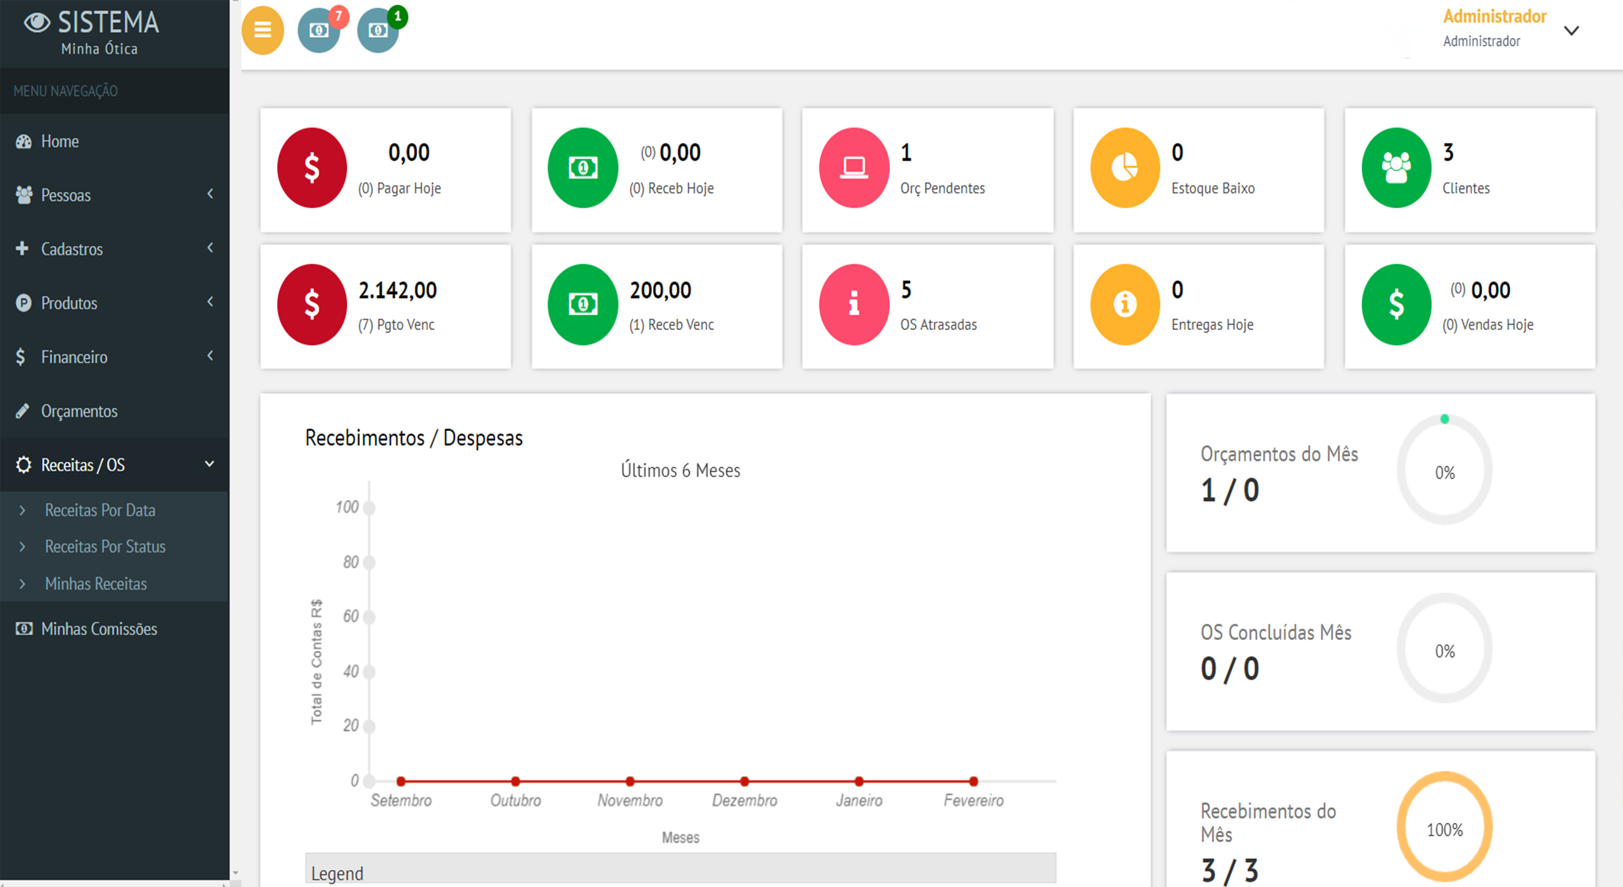1623x887 pixels.
Task: Click the Cadastros plus icon
Action: 22,248
